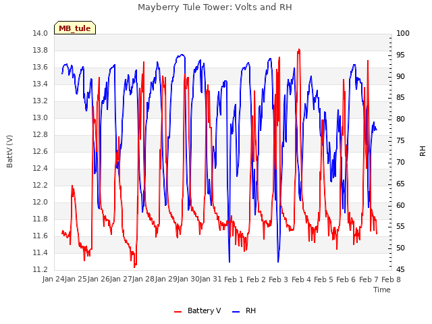Click the 60 RH axis value

click(x=400, y=205)
